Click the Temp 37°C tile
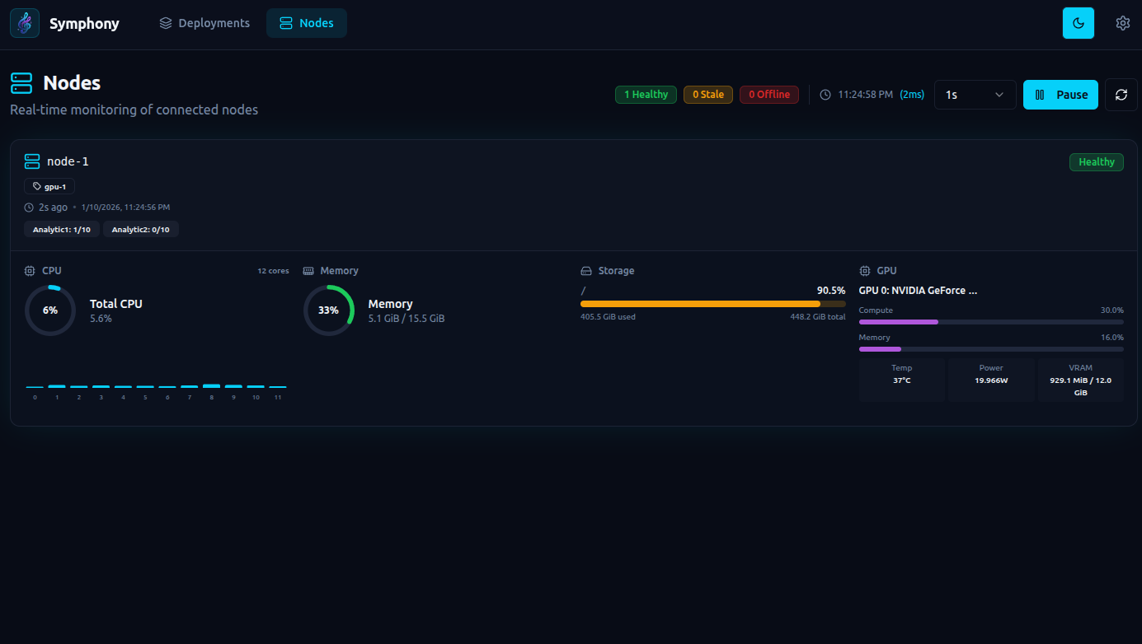 (902, 380)
